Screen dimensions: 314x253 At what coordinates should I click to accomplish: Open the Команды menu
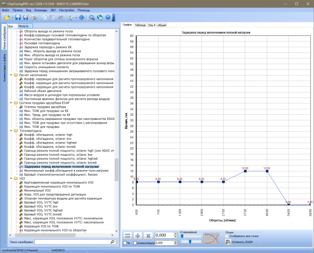point(40,10)
